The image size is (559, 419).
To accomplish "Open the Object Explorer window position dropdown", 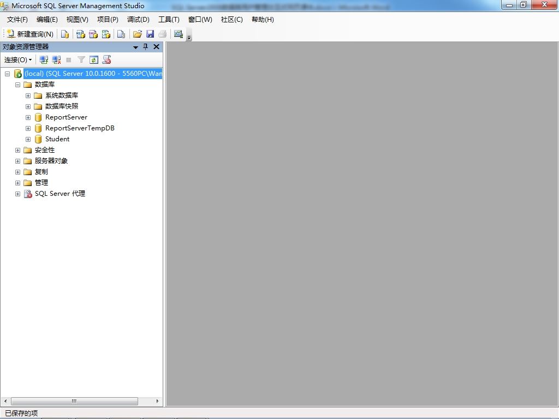I will (135, 47).
